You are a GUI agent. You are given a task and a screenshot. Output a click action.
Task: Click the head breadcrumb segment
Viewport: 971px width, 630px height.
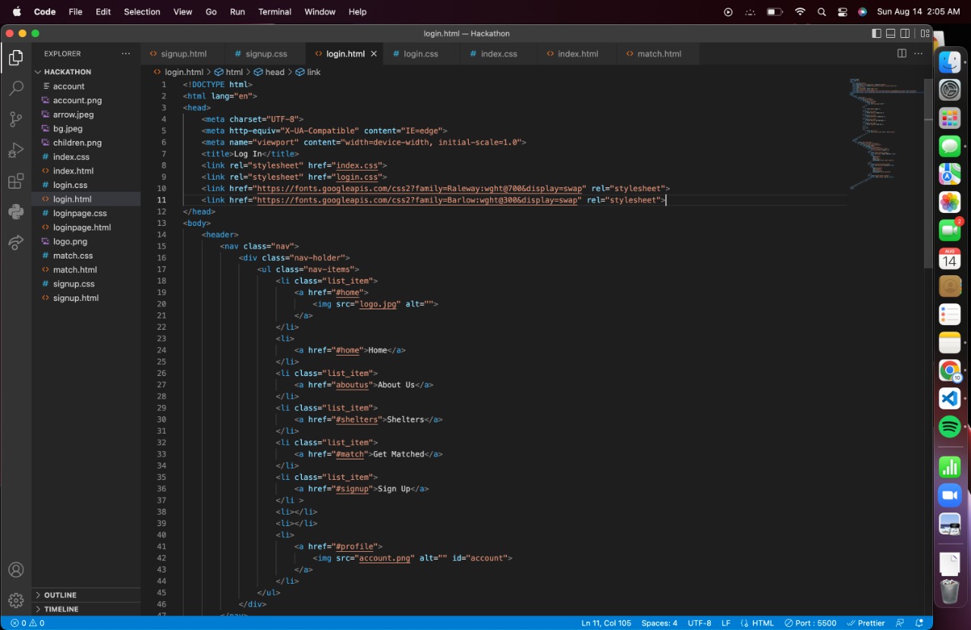coord(269,72)
